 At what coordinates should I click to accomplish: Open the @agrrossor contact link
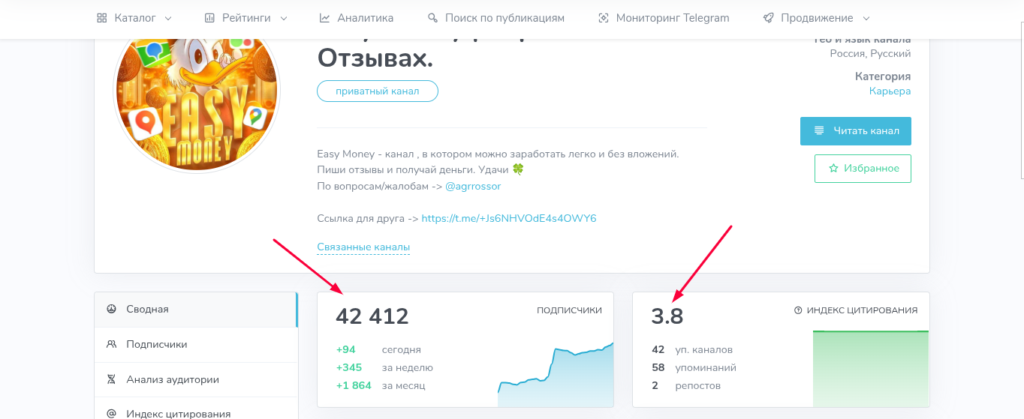[473, 186]
